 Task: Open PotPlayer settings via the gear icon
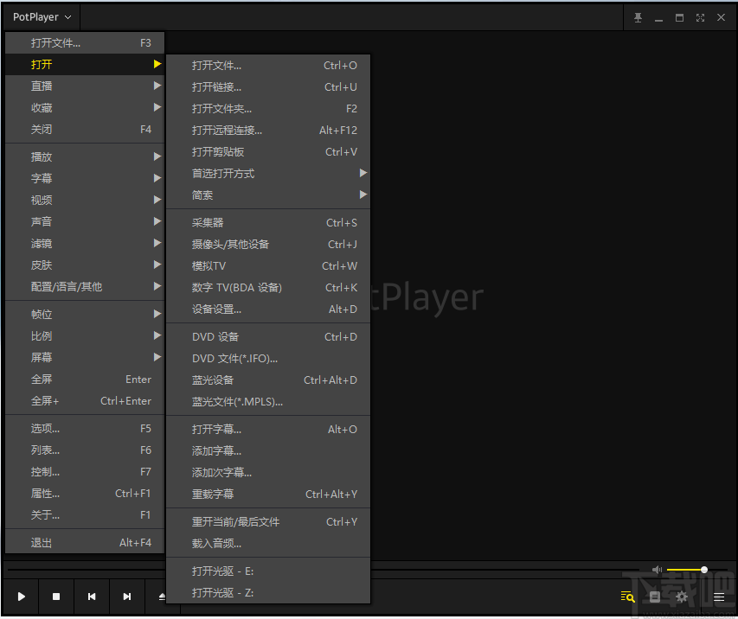pyautogui.click(x=683, y=597)
